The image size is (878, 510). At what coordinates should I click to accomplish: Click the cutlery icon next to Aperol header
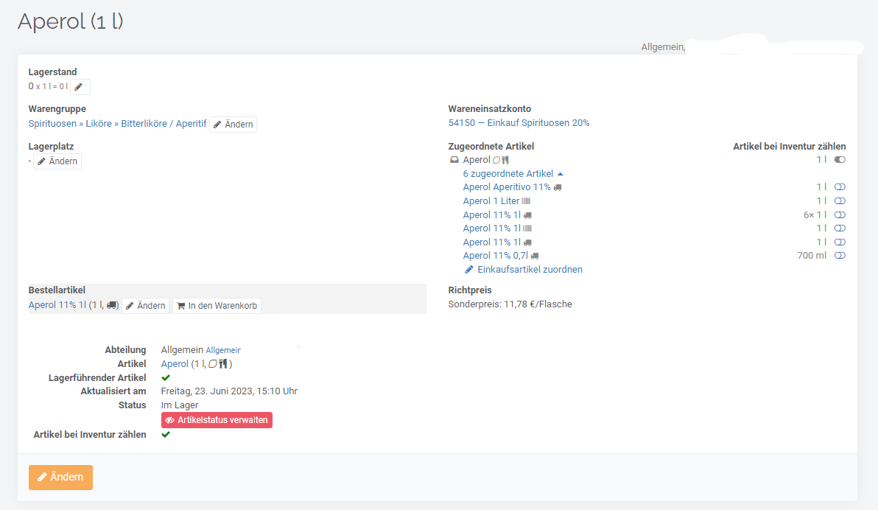[505, 160]
